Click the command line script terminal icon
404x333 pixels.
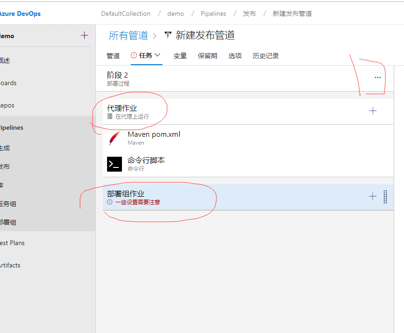tap(114, 164)
